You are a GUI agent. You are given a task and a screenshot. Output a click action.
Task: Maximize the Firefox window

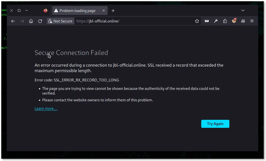pyautogui.click(x=19, y=10)
